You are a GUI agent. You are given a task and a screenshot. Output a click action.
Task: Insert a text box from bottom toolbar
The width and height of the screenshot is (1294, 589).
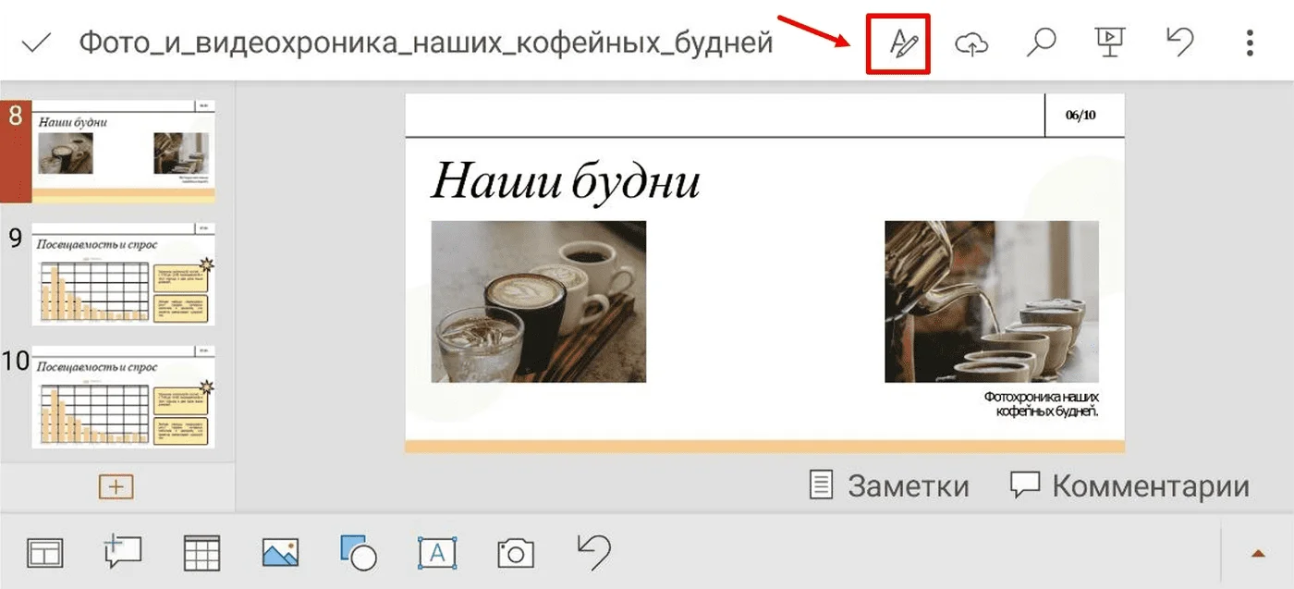tap(437, 553)
